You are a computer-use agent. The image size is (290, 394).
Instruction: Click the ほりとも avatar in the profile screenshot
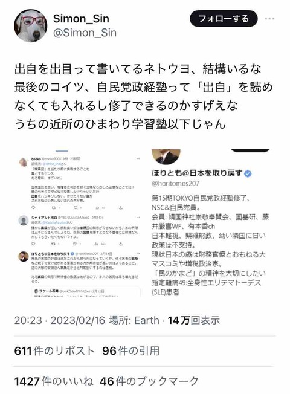coord(166,157)
